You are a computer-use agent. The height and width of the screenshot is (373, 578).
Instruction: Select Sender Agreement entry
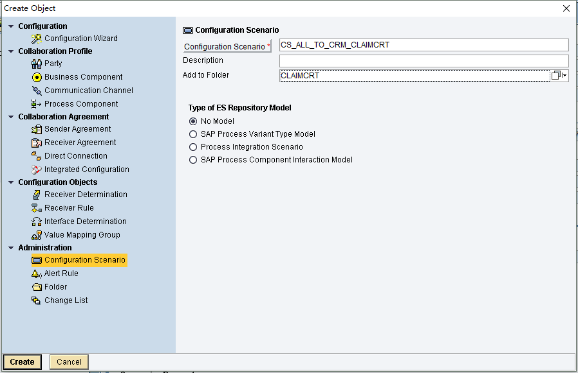(x=77, y=129)
